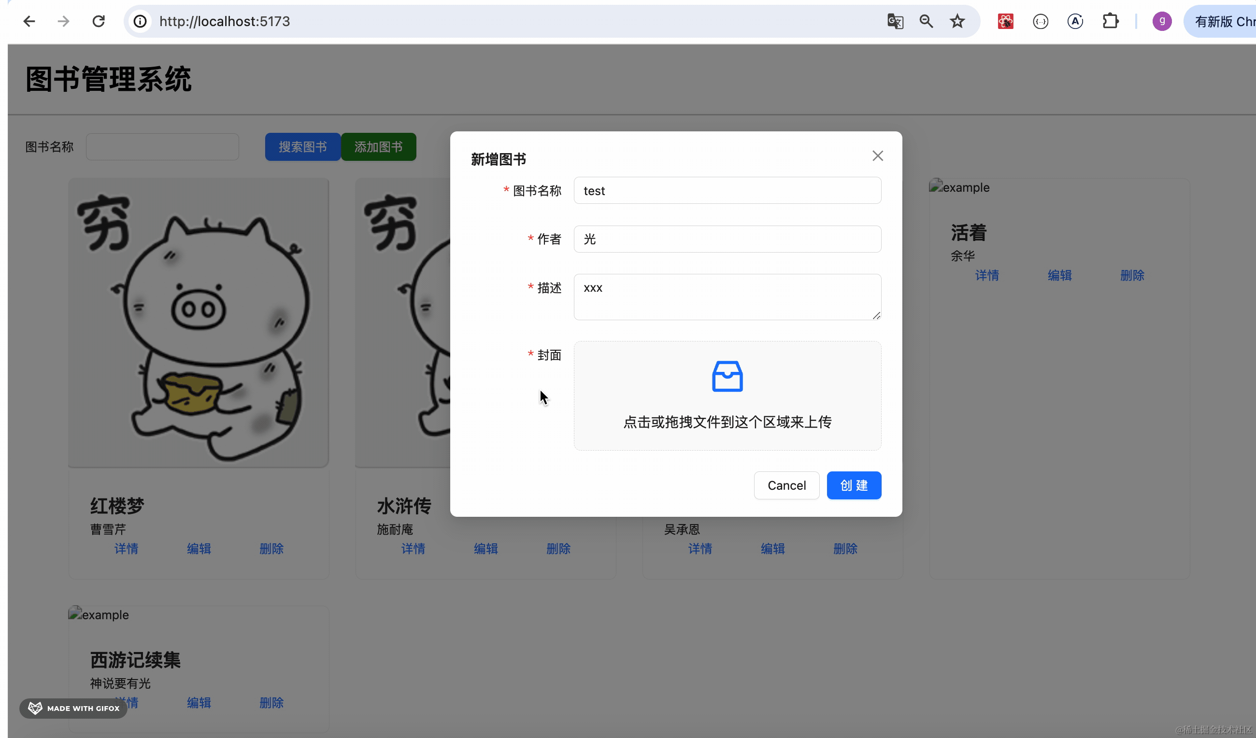The image size is (1256, 738).
Task: Reload the page with refresh icon
Action: tap(99, 21)
